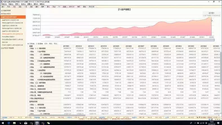Click the app logo in the title bar
Image resolution: width=222 pixels, height=125 pixels.
pyautogui.click(x=2, y=2)
